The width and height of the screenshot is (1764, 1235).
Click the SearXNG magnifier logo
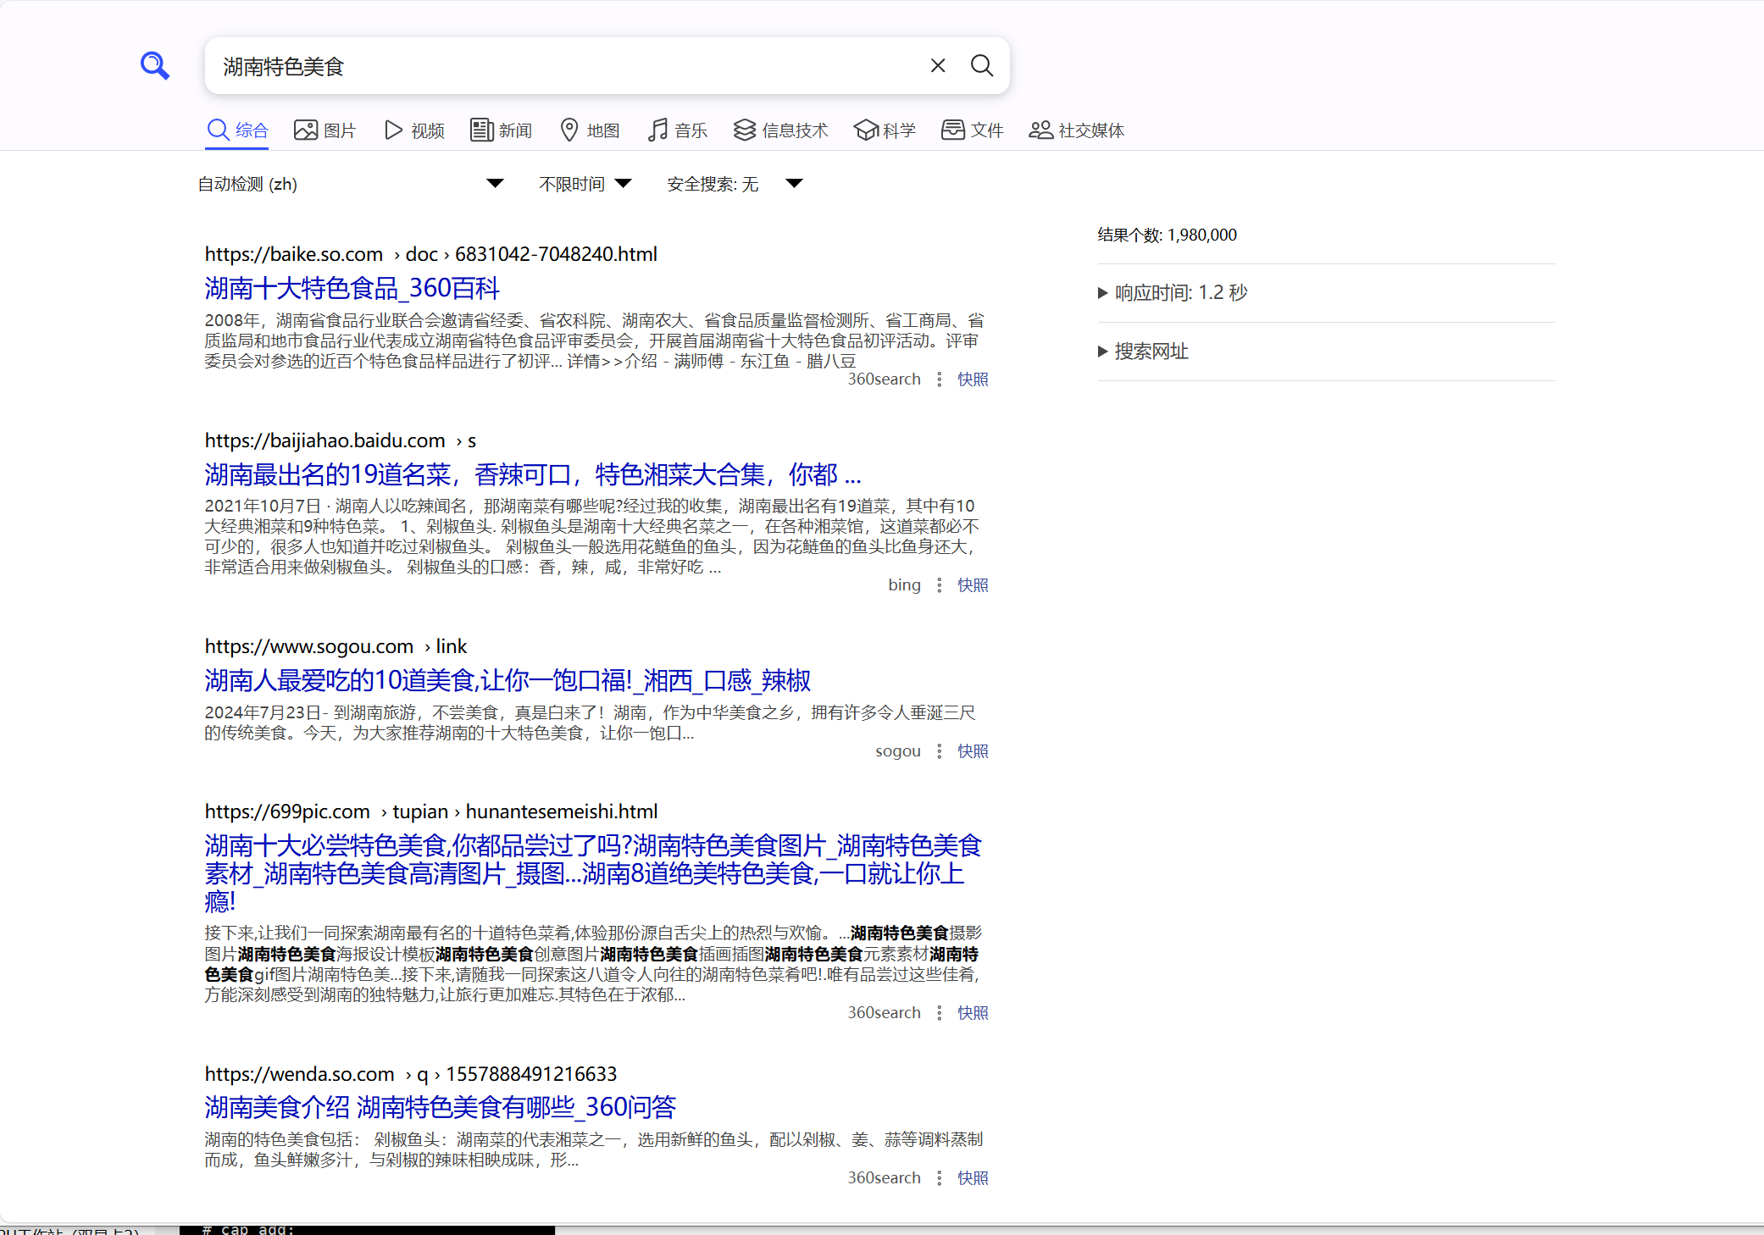pos(155,65)
